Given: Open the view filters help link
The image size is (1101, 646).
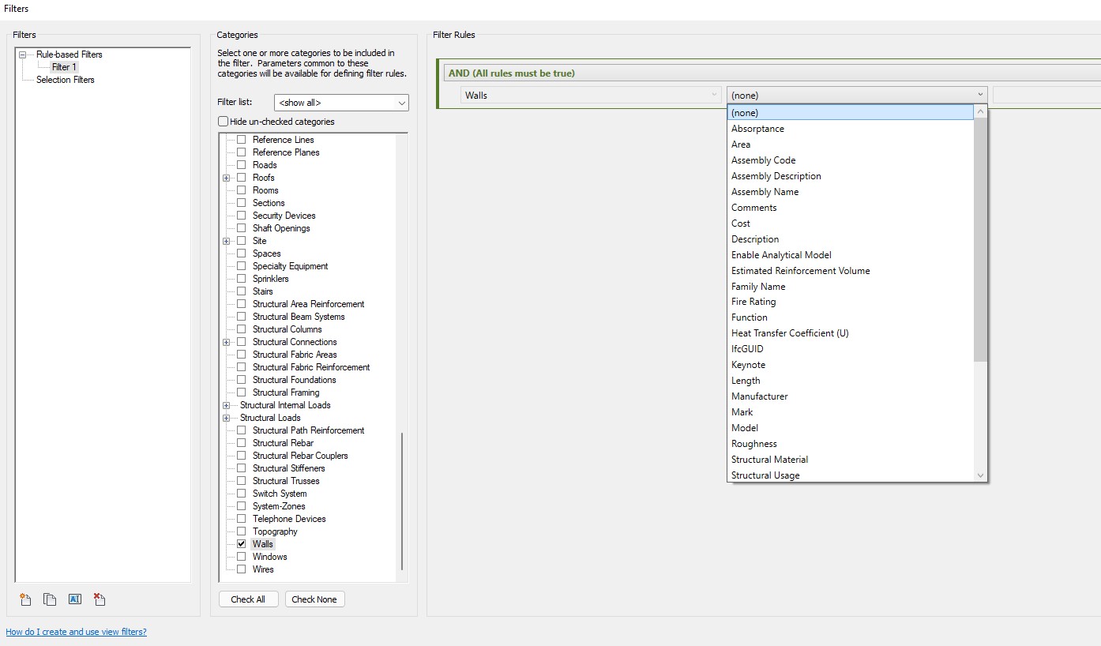Looking at the screenshot, I should tap(76, 631).
